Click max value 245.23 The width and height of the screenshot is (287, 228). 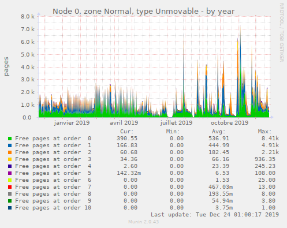pos(265,166)
